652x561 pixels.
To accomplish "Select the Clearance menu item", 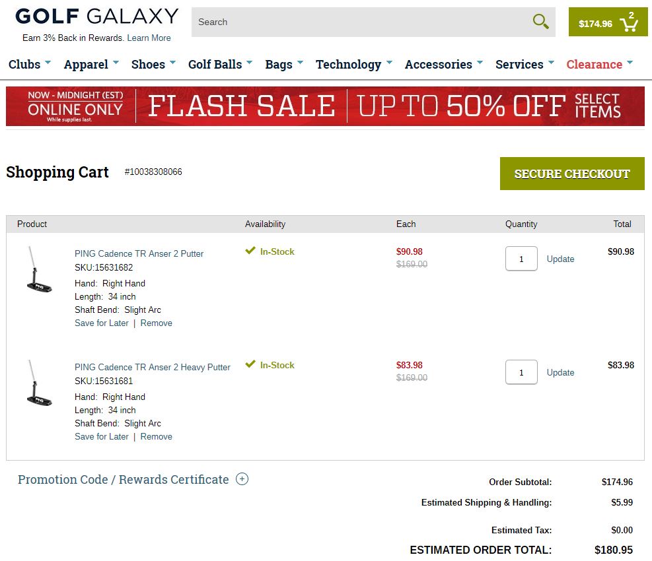I will coord(599,64).
